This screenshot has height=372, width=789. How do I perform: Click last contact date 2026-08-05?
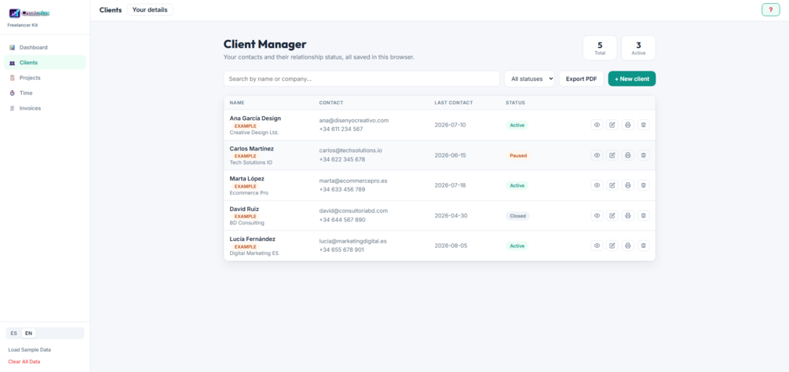click(x=451, y=246)
